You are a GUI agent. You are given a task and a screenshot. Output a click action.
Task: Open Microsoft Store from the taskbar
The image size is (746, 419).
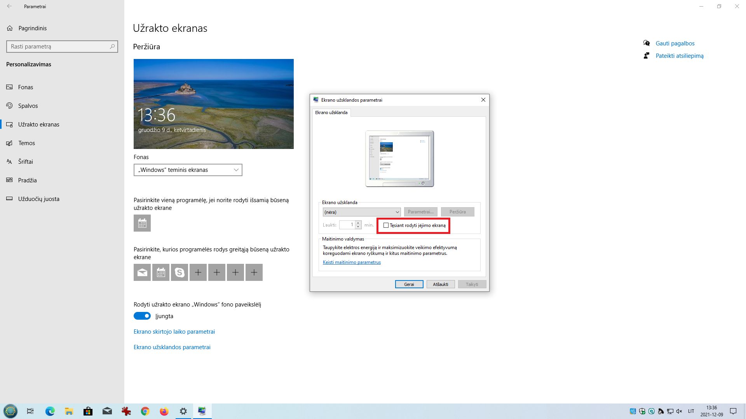tap(88, 411)
